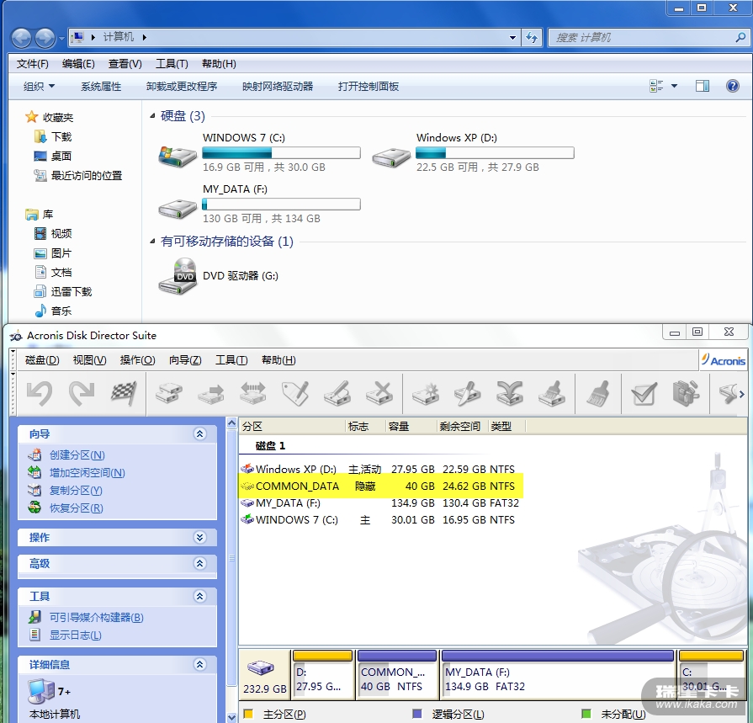Image resolution: width=753 pixels, height=723 pixels.
Task: Click the Format partition pencil icon
Action: tap(337, 394)
